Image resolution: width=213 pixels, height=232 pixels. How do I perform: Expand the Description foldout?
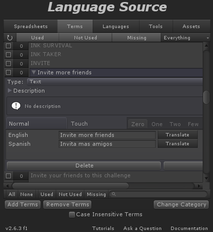[9, 91]
